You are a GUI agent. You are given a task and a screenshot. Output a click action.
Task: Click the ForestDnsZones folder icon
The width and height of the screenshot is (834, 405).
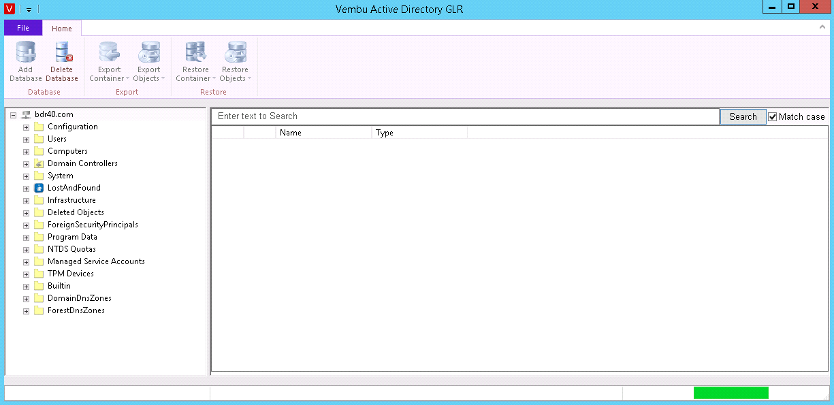(39, 310)
